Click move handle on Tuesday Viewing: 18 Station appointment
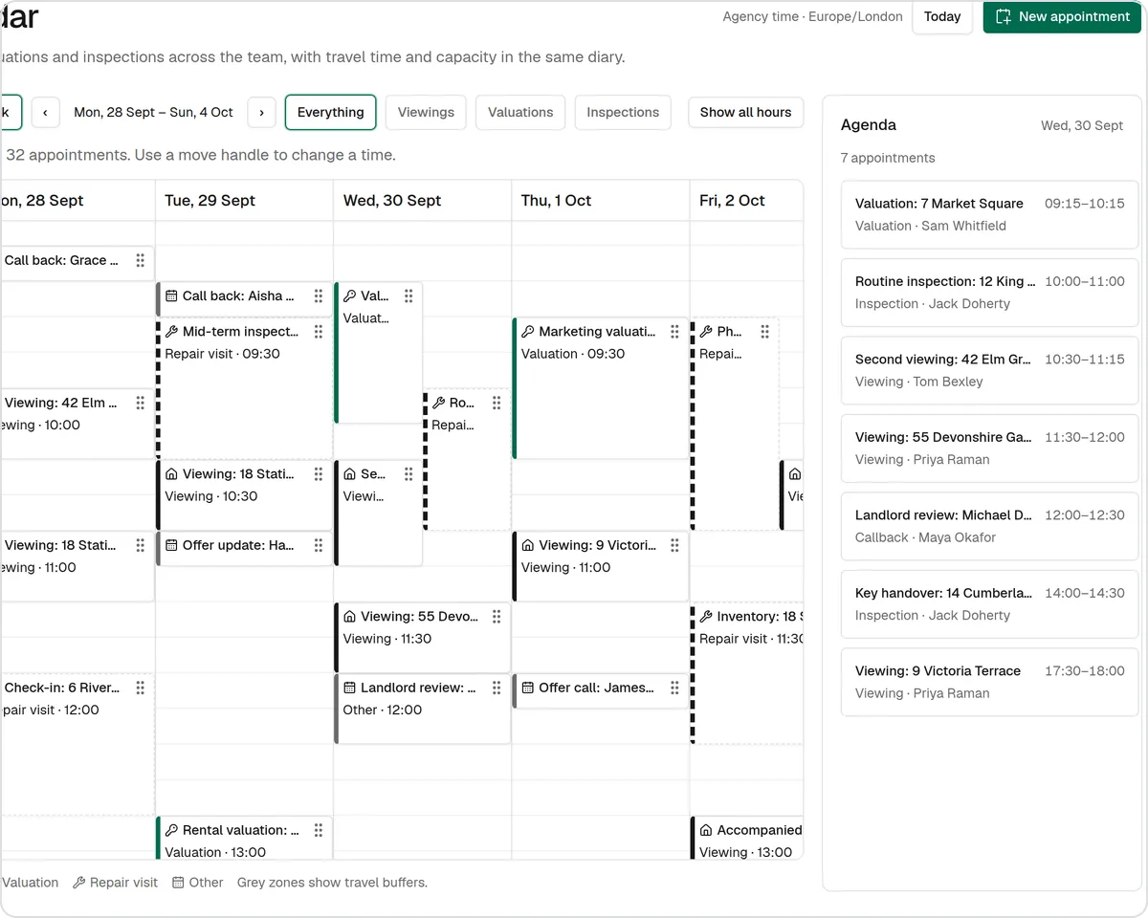 tap(319, 474)
